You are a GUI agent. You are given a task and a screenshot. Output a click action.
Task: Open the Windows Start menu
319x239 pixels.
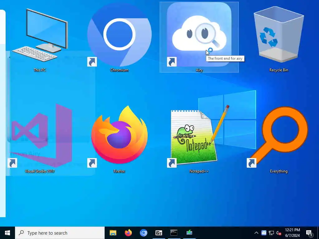(x=7, y=233)
